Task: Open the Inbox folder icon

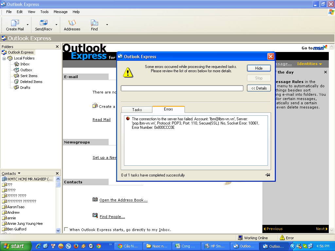Action: [16, 64]
